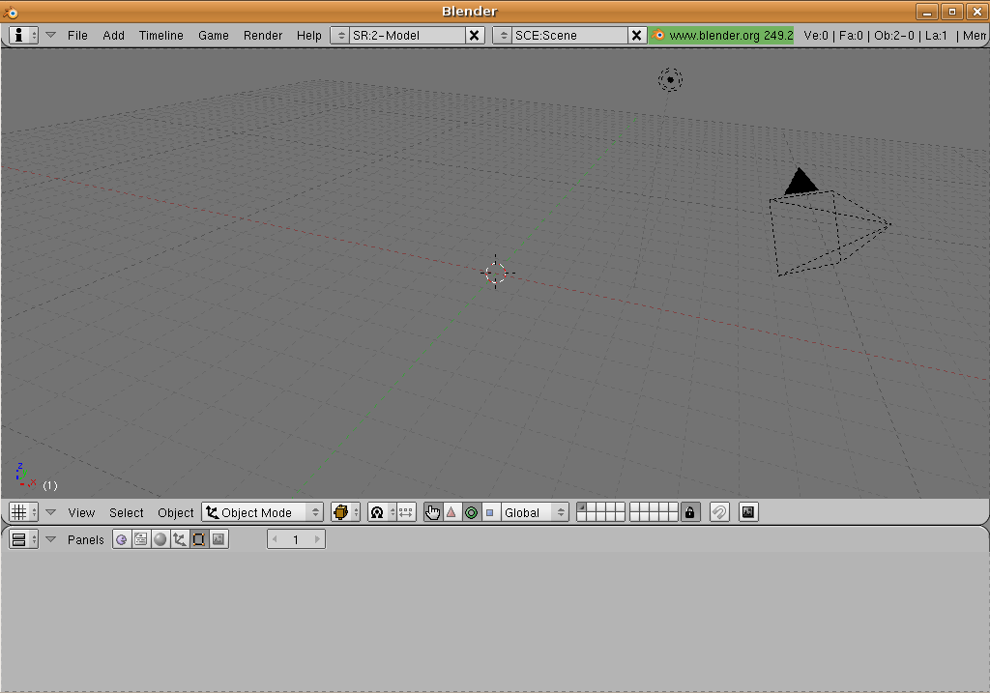Open the Game menu
The width and height of the screenshot is (990, 694).
pyautogui.click(x=214, y=36)
